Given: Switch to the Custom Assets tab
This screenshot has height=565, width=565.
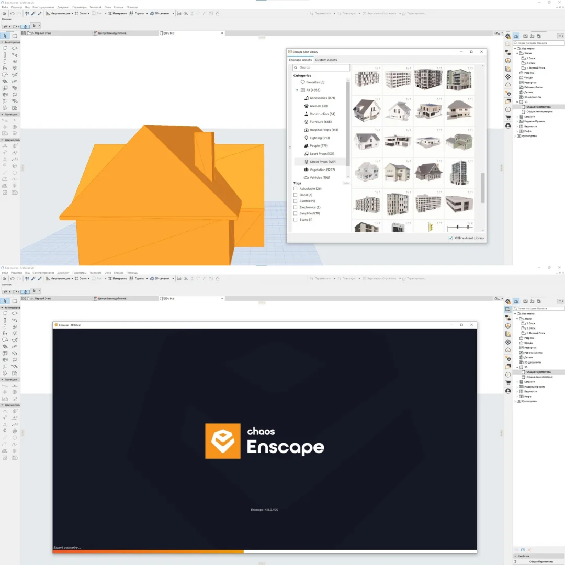Looking at the screenshot, I should coord(326,60).
